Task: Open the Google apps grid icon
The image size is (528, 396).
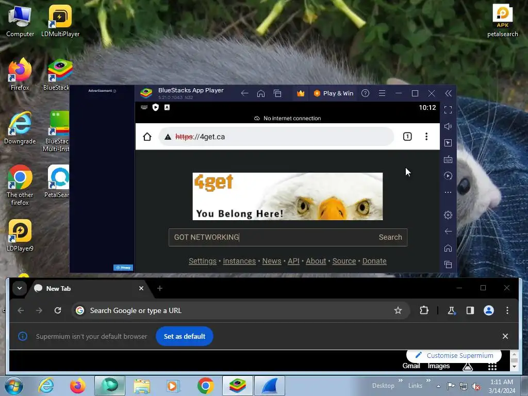Action: tap(492, 367)
